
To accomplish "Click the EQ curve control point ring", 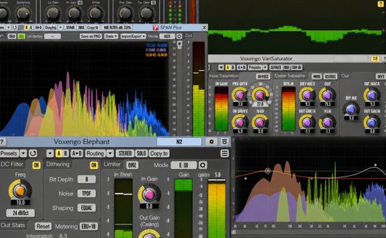I will 268,170.
